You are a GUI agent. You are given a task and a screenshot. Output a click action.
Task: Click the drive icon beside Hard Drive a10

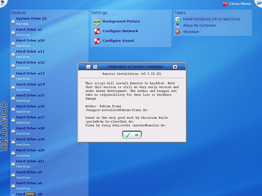coord(13,43)
